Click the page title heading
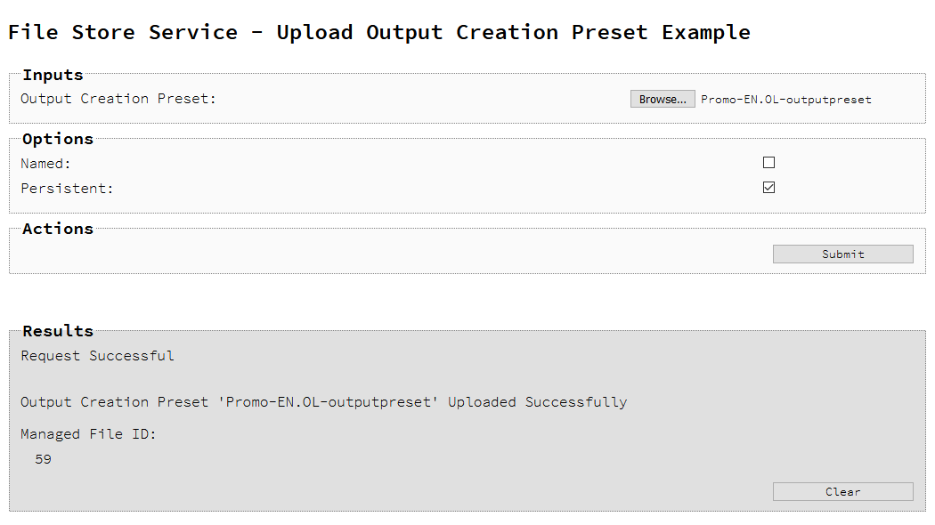The height and width of the screenshot is (525, 935). coord(379,32)
